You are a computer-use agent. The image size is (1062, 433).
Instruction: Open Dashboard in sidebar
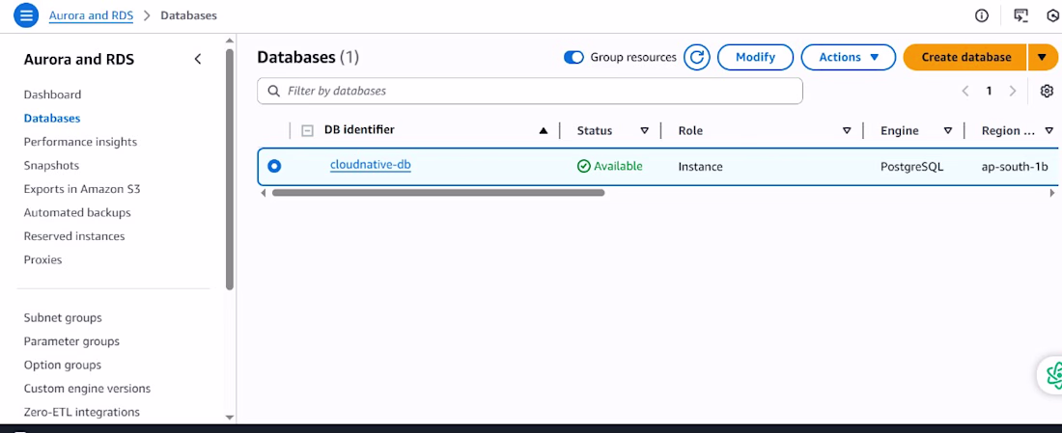click(52, 95)
